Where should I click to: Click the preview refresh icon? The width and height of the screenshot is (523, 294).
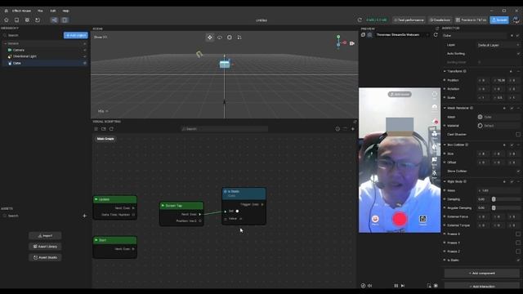point(436,34)
